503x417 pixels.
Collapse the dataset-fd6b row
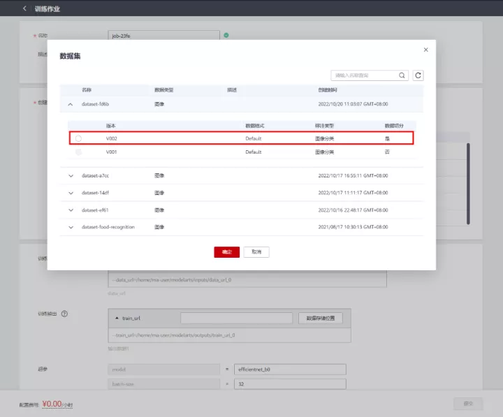pos(71,104)
